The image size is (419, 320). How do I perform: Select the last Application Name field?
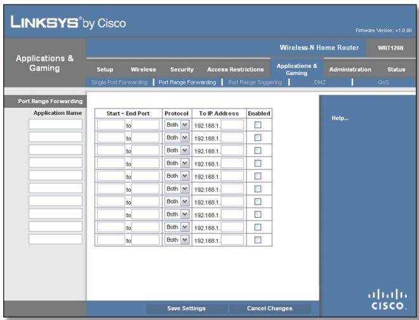(56, 239)
